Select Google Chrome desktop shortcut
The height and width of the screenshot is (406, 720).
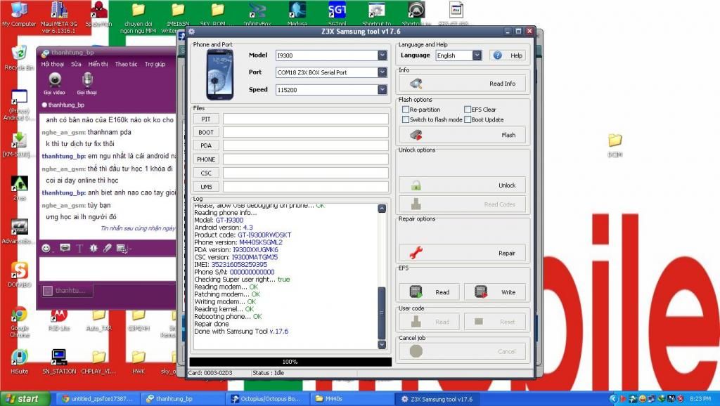(19, 322)
